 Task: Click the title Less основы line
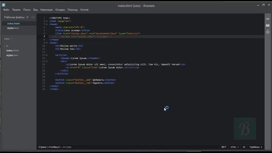pyautogui.click(x=73, y=30)
